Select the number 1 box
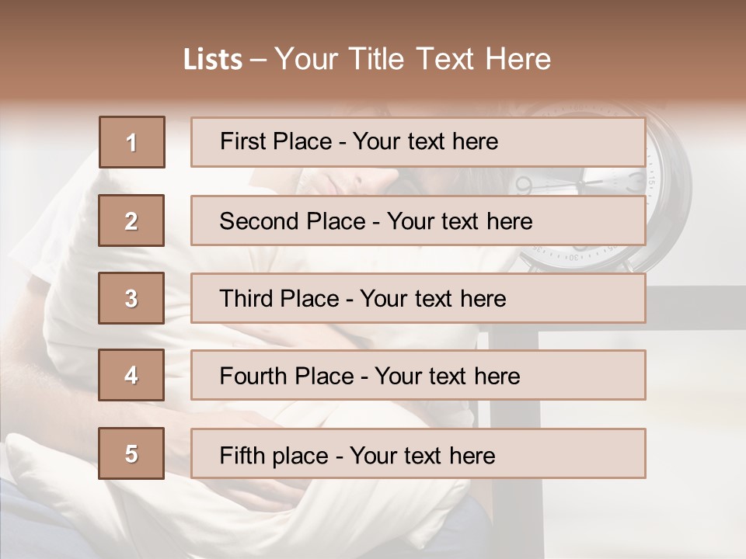The width and height of the screenshot is (746, 559). coord(132,142)
